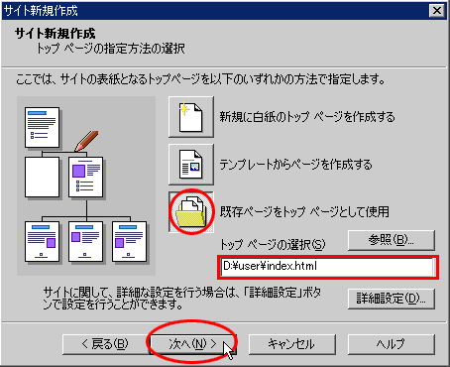Click the blank white page in the site diagram
The height and width of the screenshot is (367, 450).
point(42,178)
